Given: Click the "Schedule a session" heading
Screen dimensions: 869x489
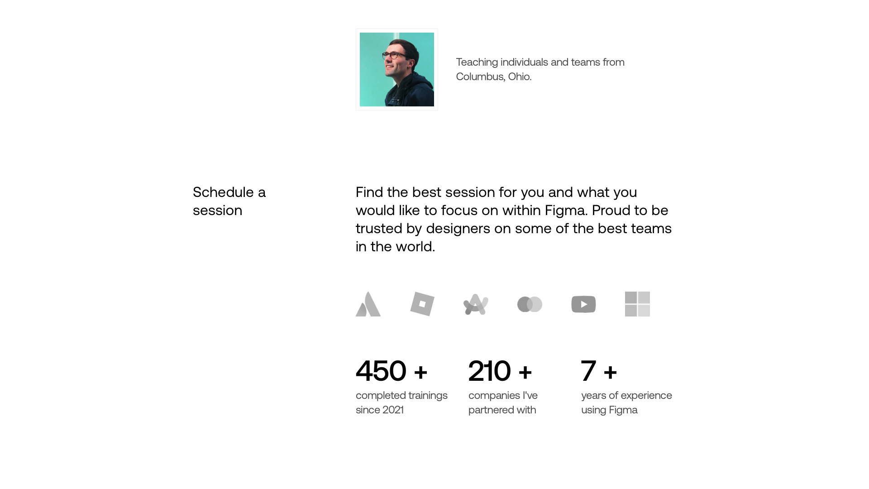Looking at the screenshot, I should pyautogui.click(x=229, y=201).
